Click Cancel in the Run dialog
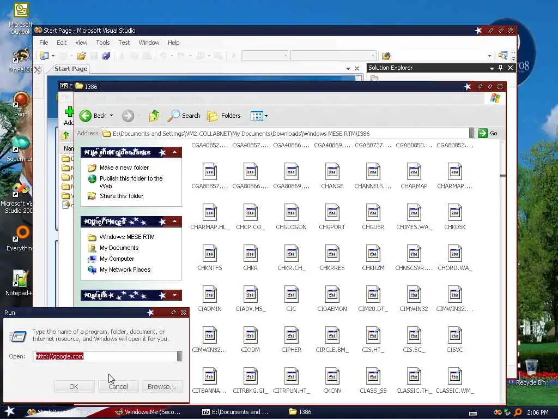The width and height of the screenshot is (558, 419). (x=118, y=387)
